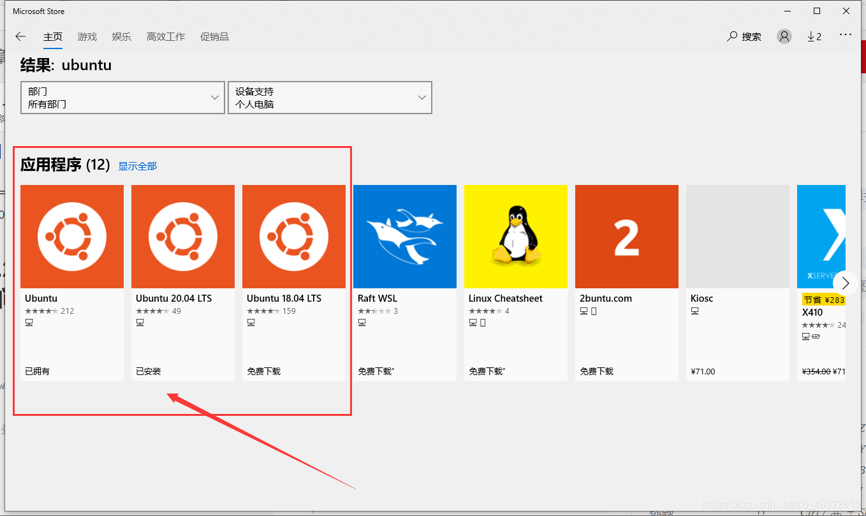Viewport: 866px width, 516px height.
Task: Switch to the 游戏 tab
Action: (87, 37)
